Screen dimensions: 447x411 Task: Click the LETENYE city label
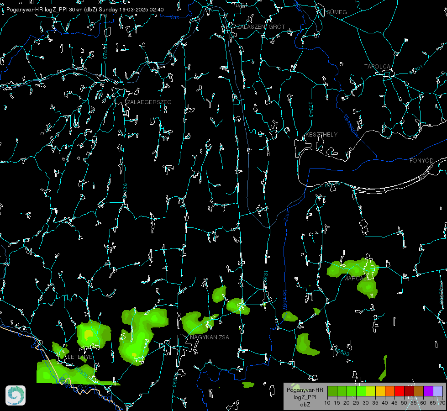[80, 357]
